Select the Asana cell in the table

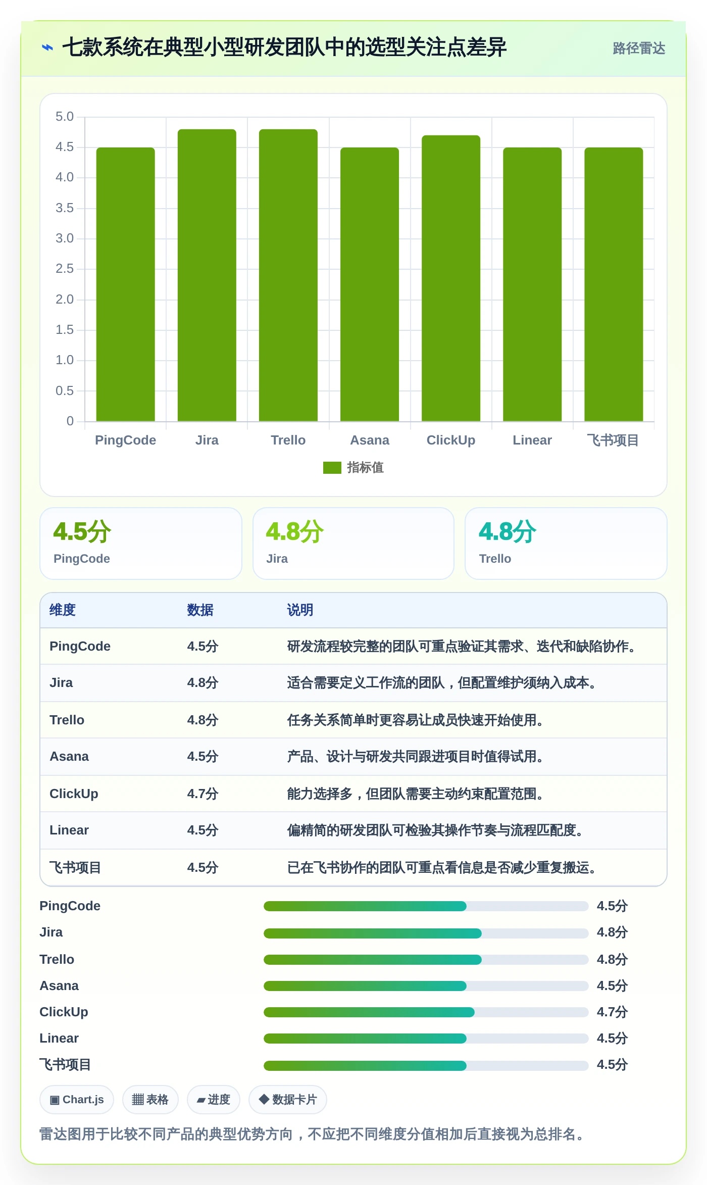pyautogui.click(x=69, y=757)
